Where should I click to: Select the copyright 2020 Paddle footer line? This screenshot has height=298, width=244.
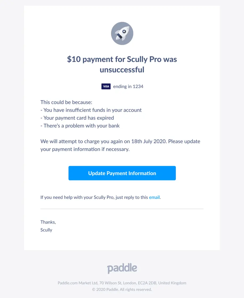(122, 289)
